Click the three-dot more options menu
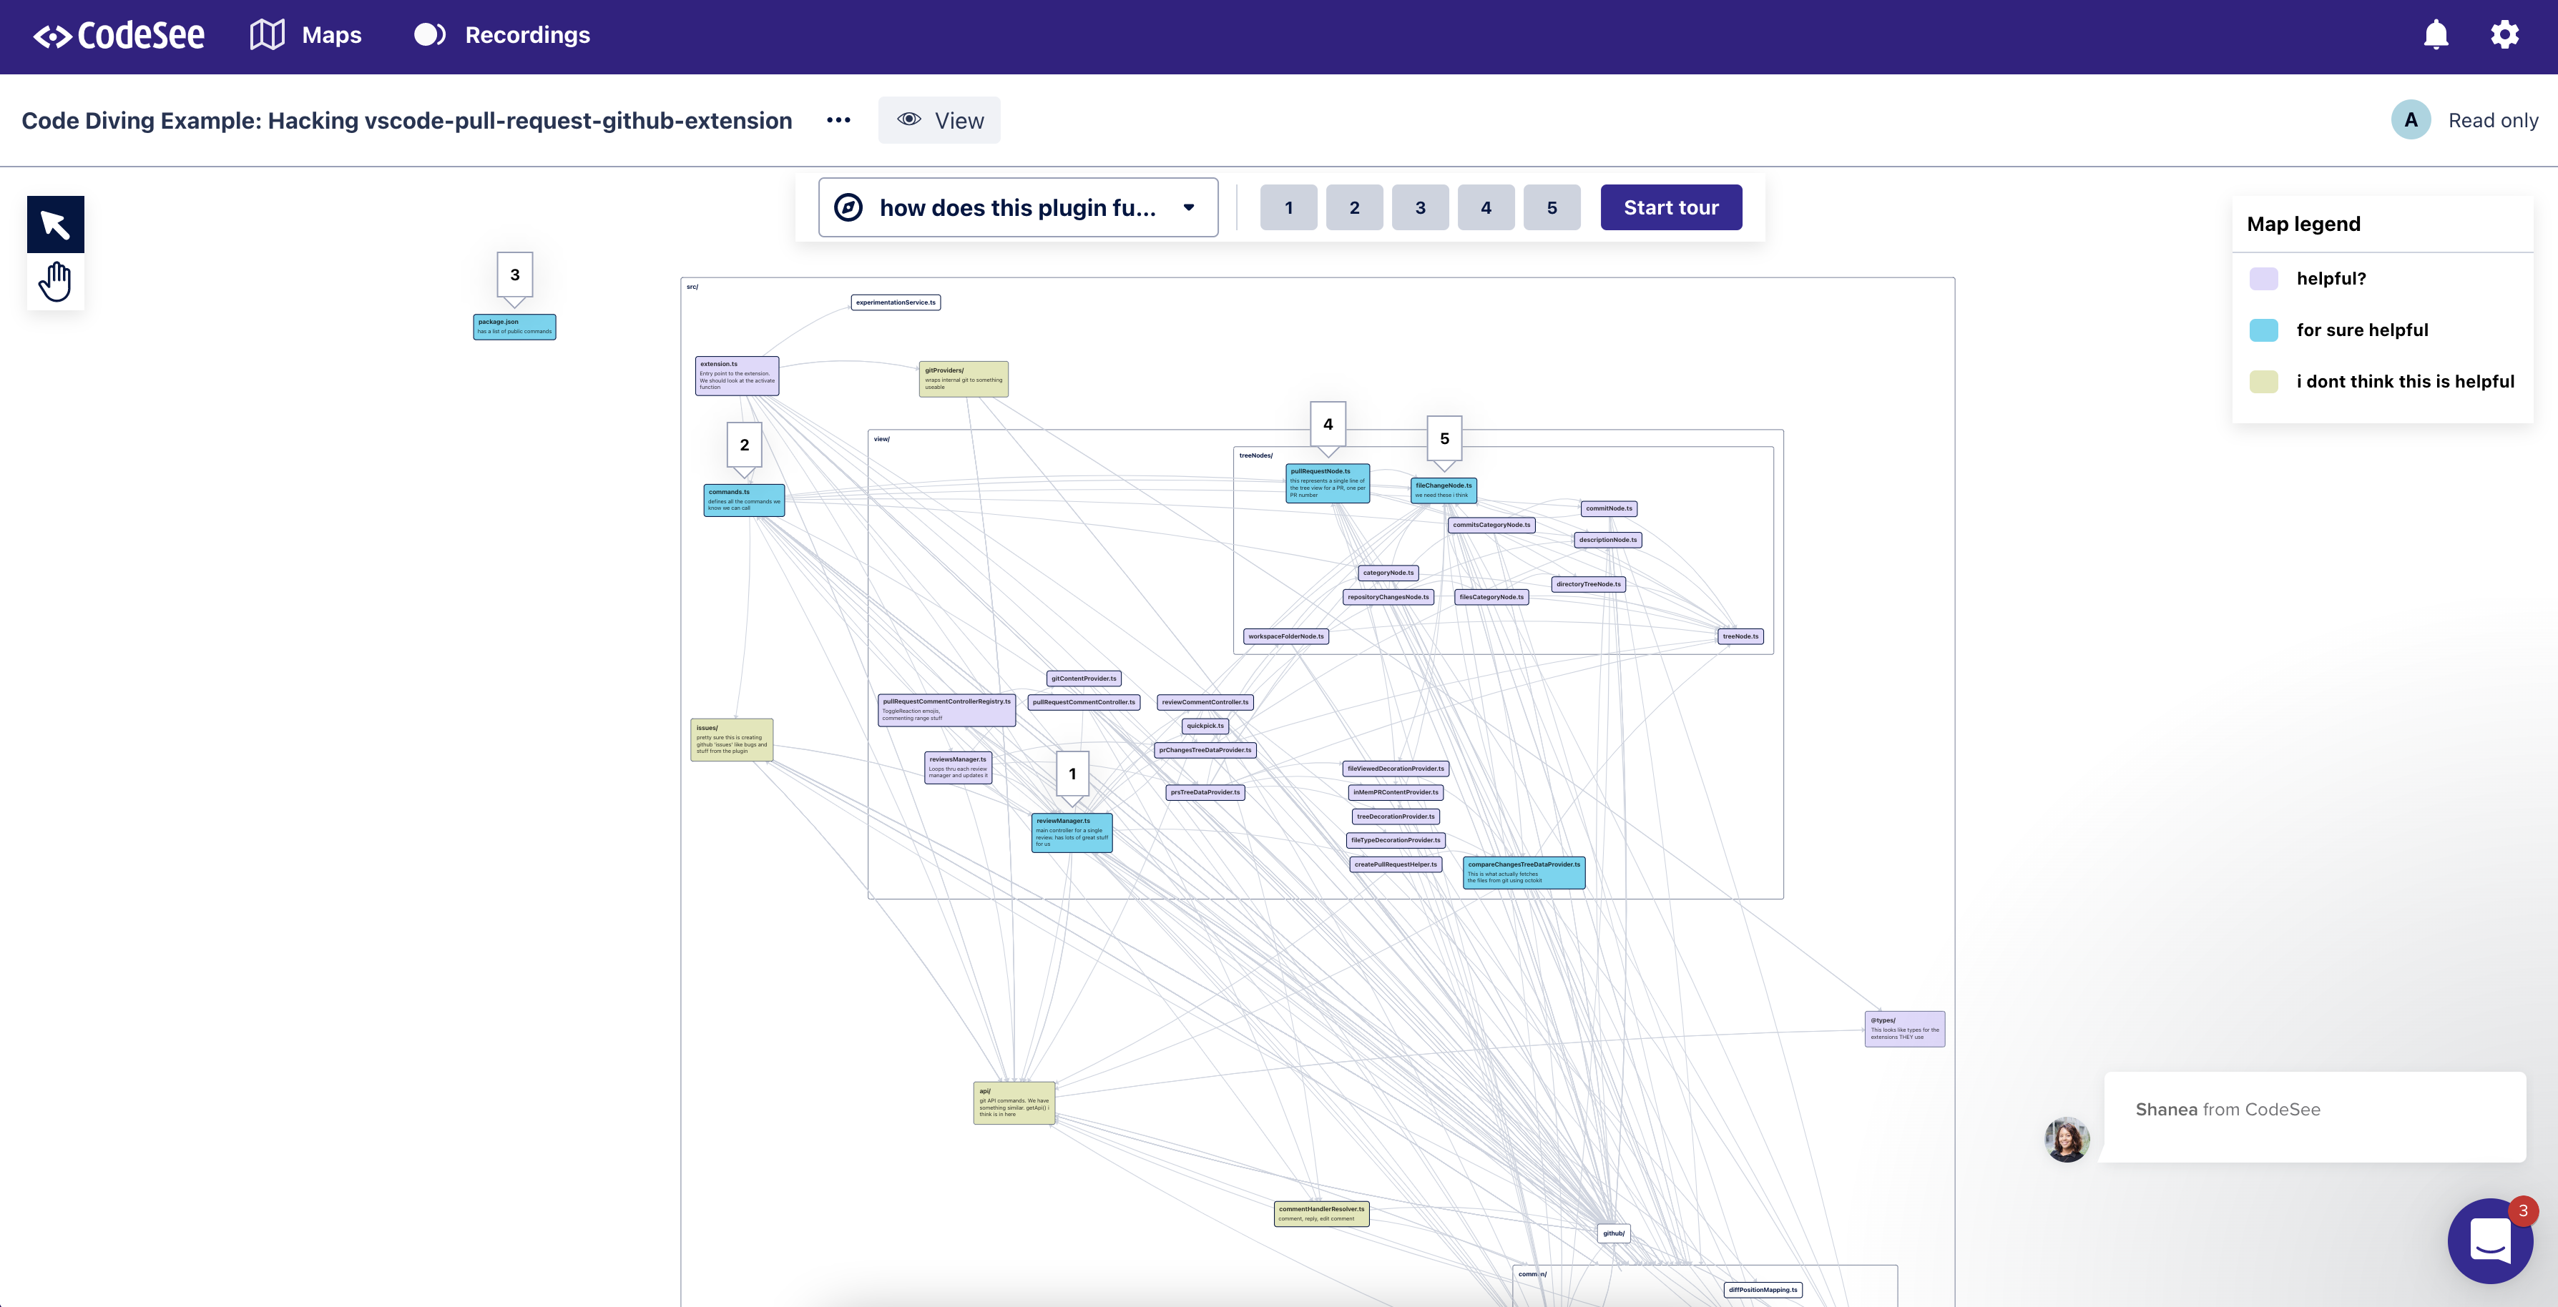This screenshot has width=2558, height=1307. 838,120
